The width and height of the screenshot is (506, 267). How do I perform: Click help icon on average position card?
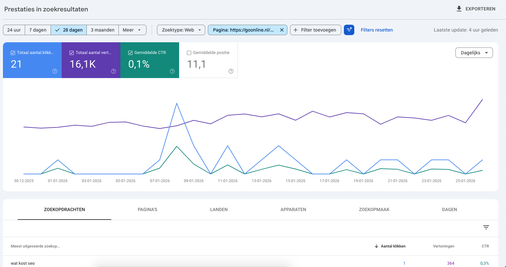click(x=231, y=71)
